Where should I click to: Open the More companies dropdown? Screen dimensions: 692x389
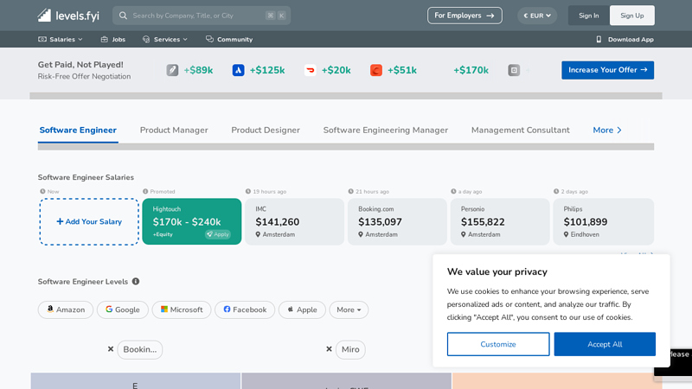coord(349,309)
